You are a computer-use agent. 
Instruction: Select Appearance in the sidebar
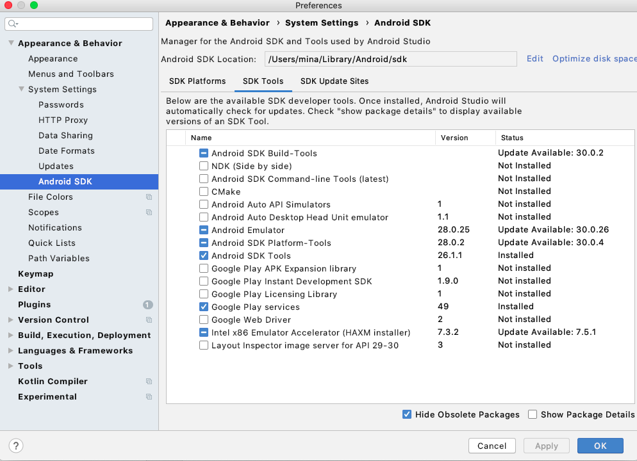pos(53,59)
